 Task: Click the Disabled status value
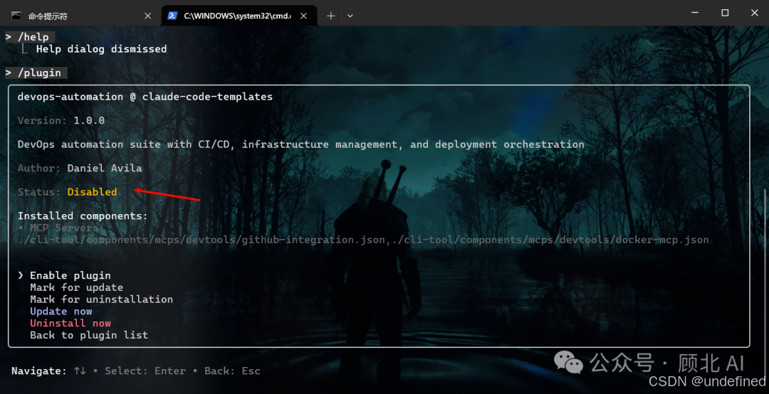tap(92, 192)
